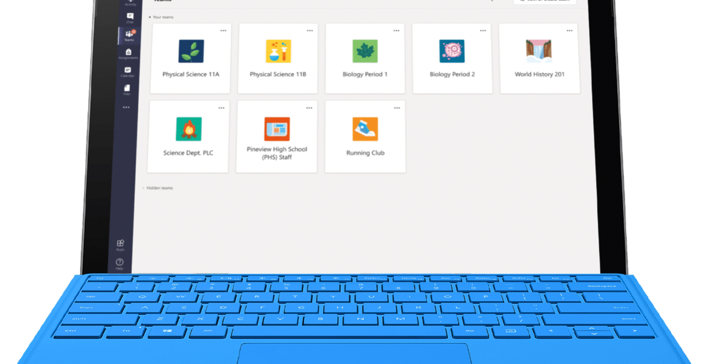Open more options for Running Club
Screen dimensions: 728x364
[397, 108]
